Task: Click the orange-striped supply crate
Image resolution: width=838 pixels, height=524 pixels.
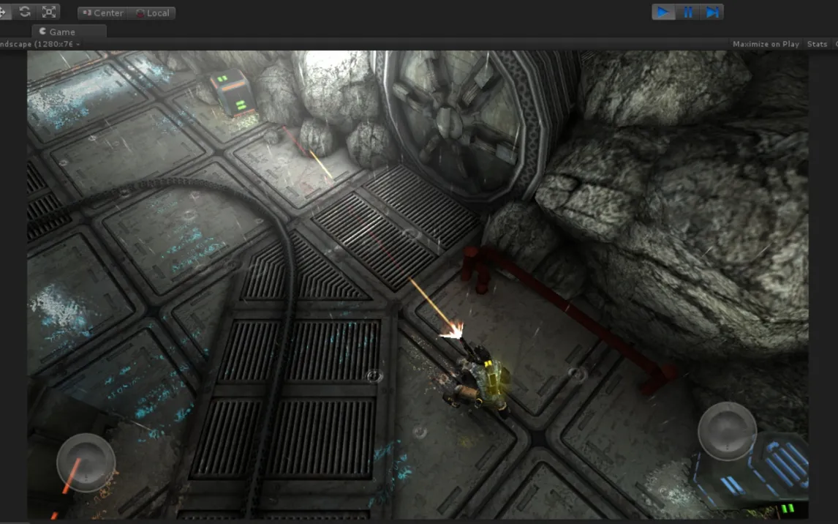Action: pos(233,92)
